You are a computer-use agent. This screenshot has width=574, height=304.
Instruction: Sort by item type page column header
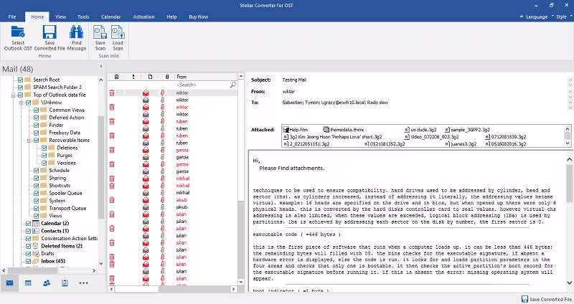coord(150,77)
